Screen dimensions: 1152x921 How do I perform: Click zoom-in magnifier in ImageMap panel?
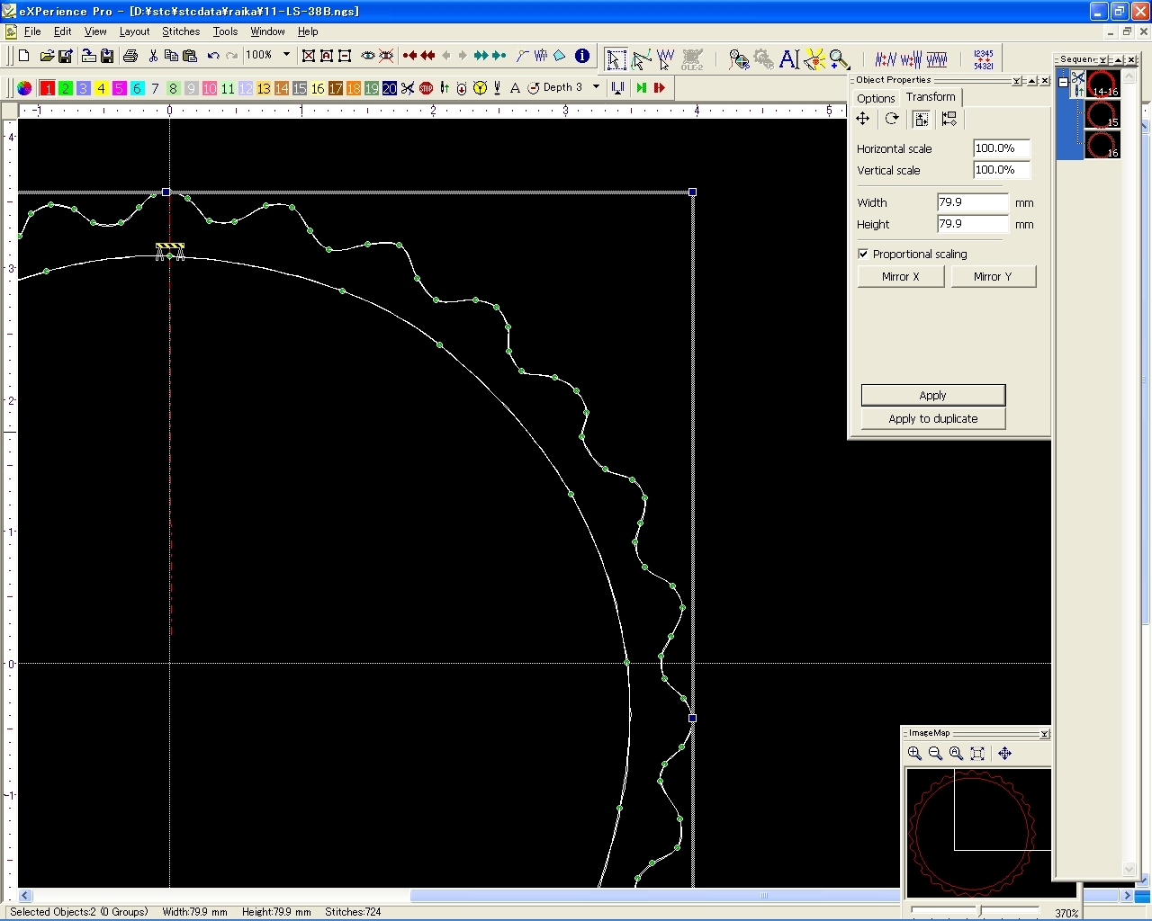[914, 754]
